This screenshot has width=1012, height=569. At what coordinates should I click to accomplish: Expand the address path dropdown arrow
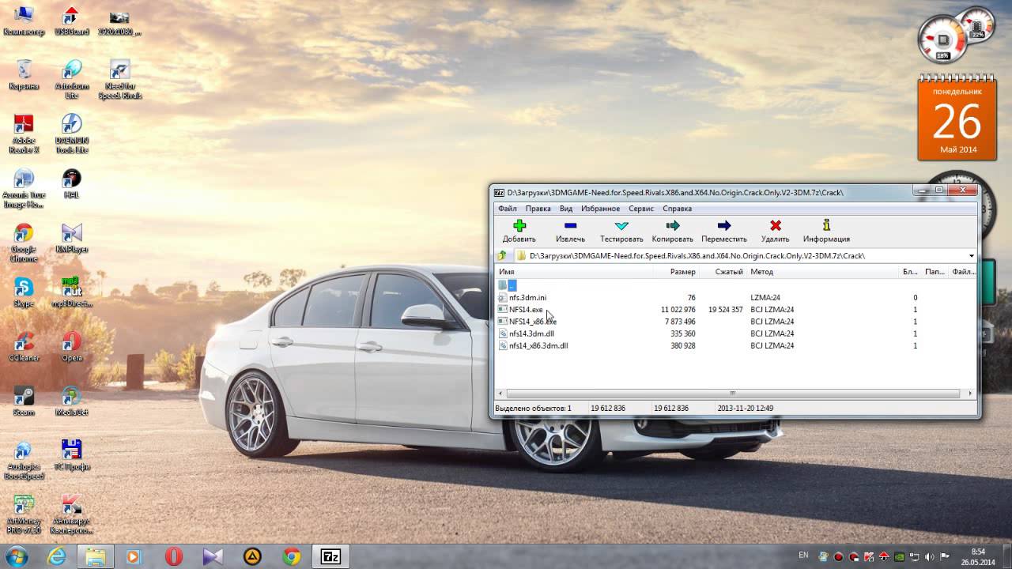point(972,256)
